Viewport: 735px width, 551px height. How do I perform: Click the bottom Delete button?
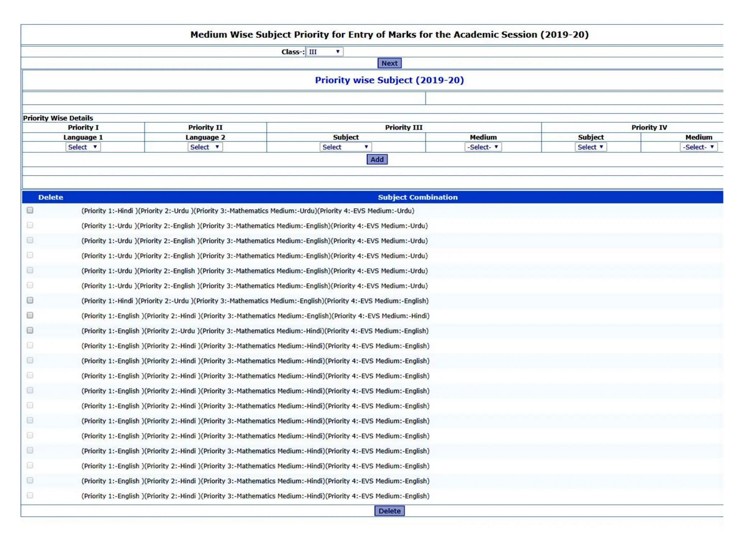click(x=389, y=511)
